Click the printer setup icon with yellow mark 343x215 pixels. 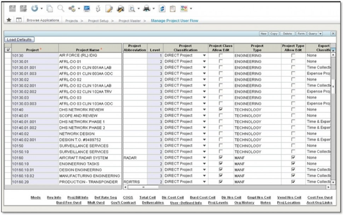click(120, 9)
